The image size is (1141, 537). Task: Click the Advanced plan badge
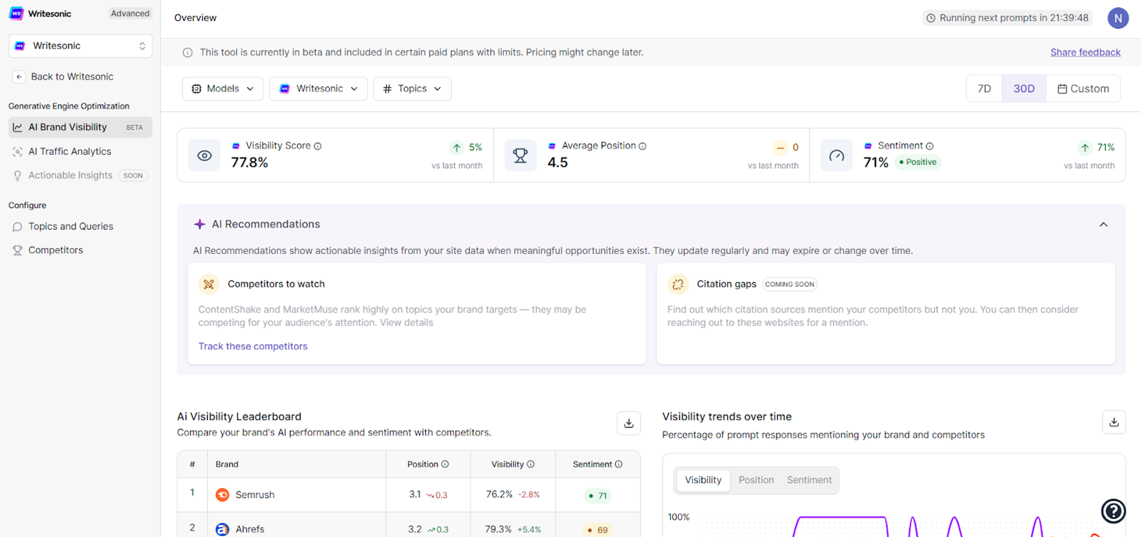tap(130, 13)
